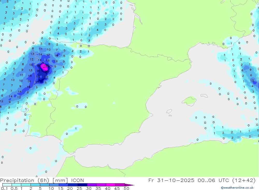Click the legend arrow tip above 50 mm
Screen dimensions: 259x190
(x=129, y=185)
